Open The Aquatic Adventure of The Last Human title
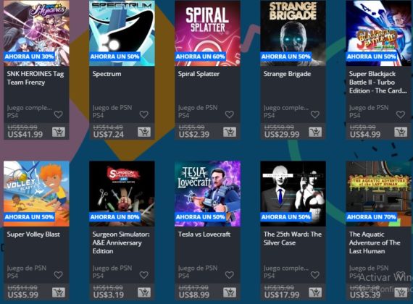Image resolution: width=413 pixels, height=304 pixels. tap(375, 242)
